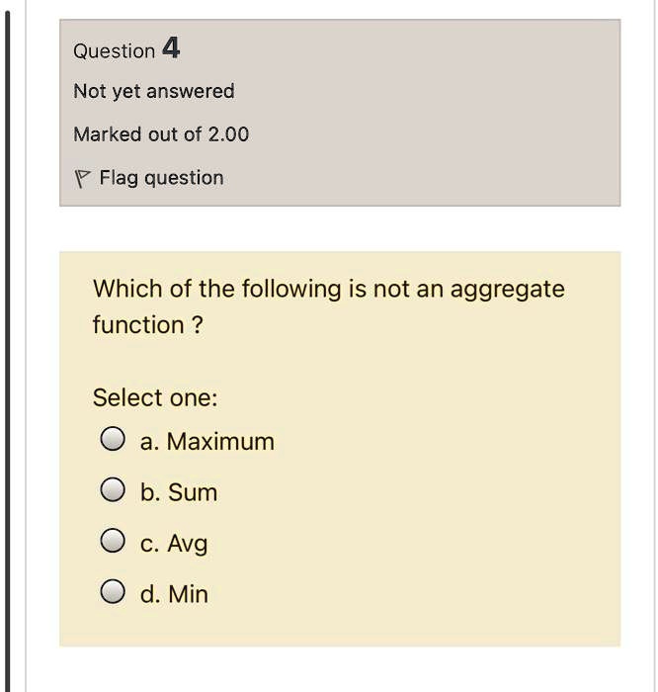658x692 pixels.
Task: Click the large question number 4
Action: coord(171,47)
